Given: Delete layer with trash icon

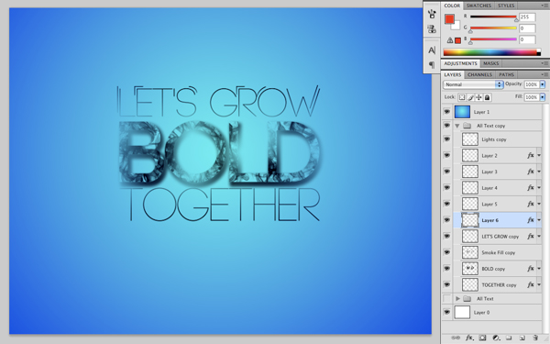Looking at the screenshot, I should [535, 338].
